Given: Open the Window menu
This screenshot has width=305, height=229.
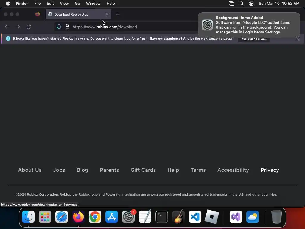Looking at the screenshot, I should pyautogui.click(x=93, y=4).
